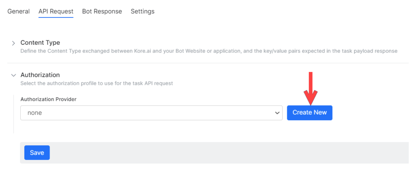
Task: Select the API Request tab
Action: click(x=56, y=11)
